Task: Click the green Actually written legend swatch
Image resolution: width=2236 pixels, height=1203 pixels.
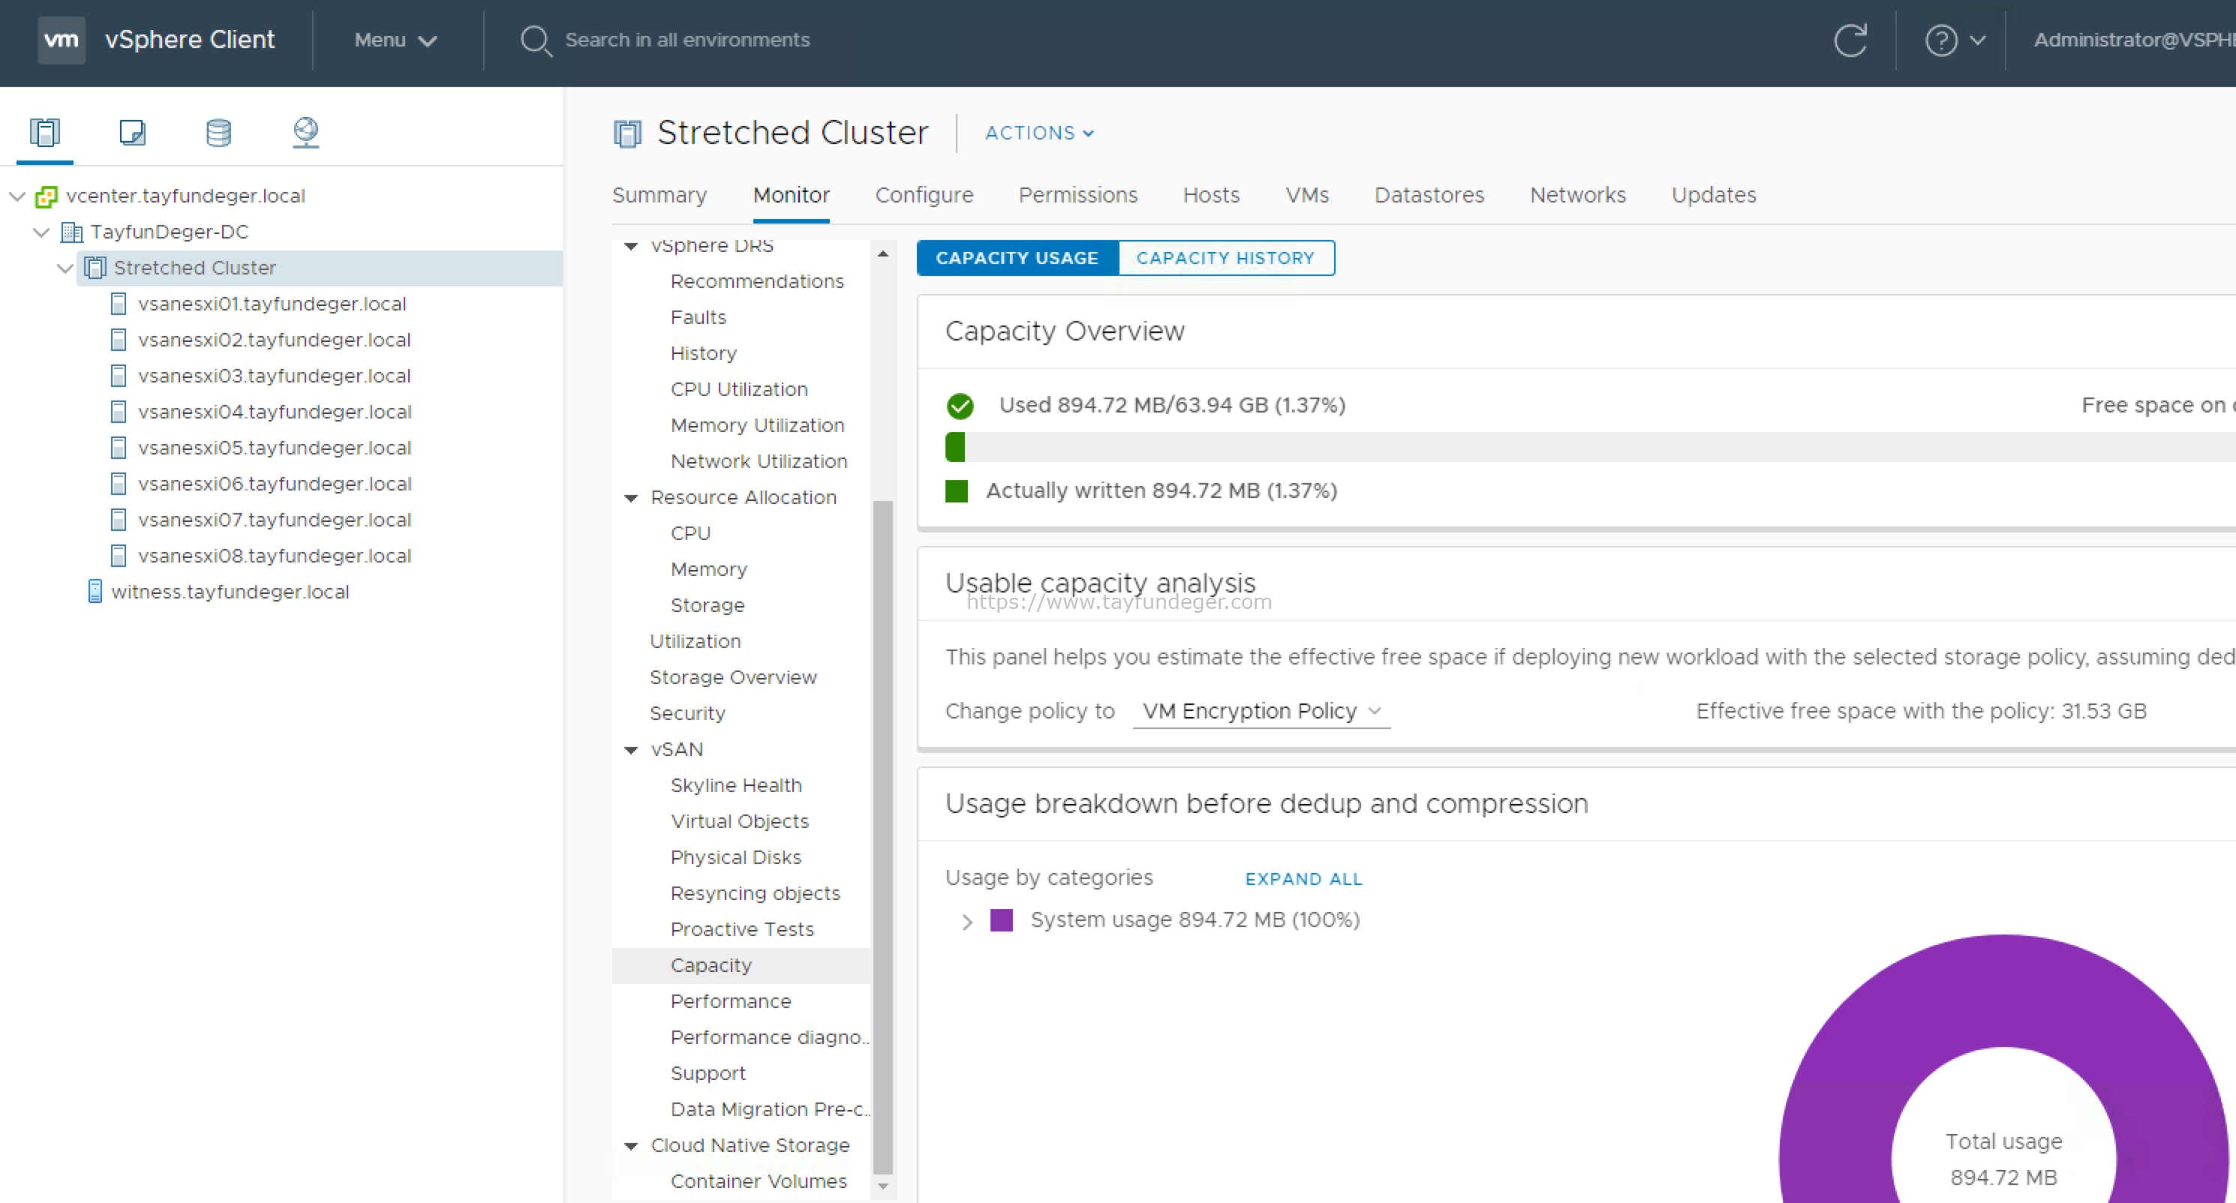Action: [x=957, y=492]
